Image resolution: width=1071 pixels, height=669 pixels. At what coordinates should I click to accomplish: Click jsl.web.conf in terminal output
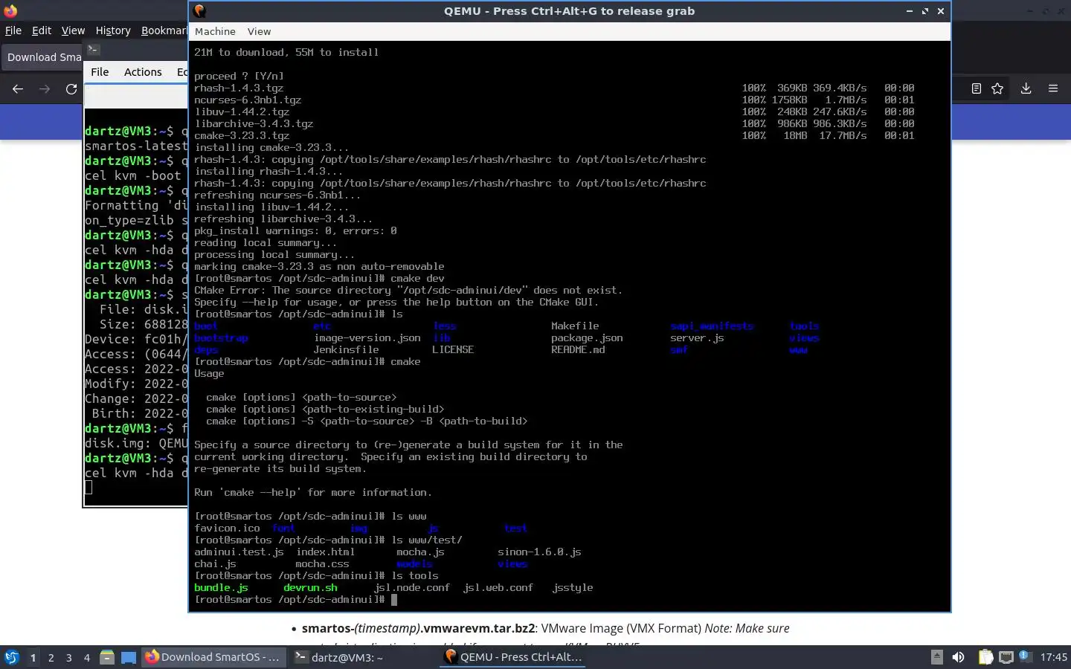498,587
